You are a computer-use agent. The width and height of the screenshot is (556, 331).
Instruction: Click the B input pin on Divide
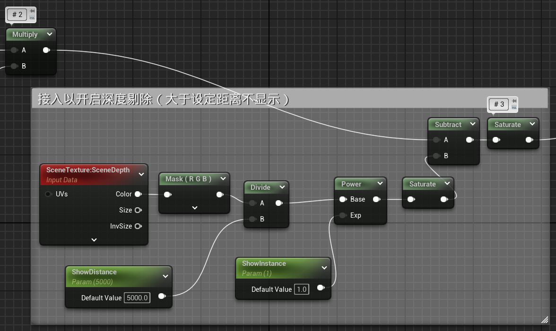click(252, 219)
